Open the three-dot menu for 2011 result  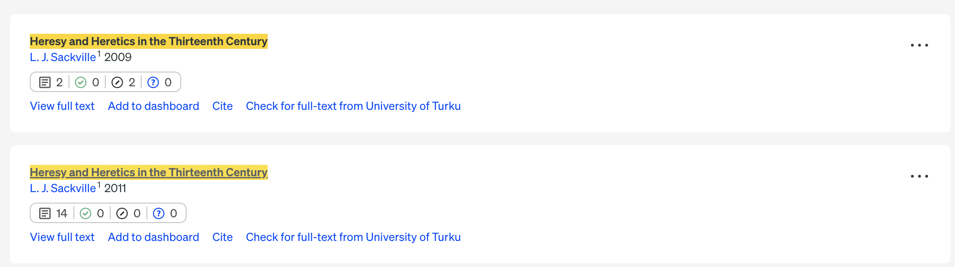(x=919, y=176)
